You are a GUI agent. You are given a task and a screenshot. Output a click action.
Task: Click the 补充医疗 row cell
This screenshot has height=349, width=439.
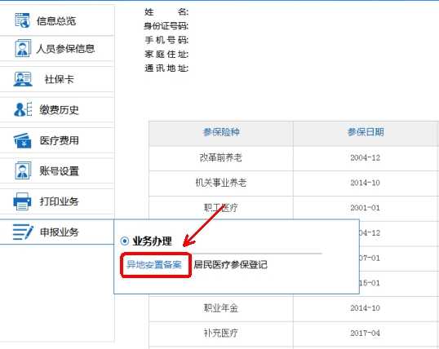(221, 334)
